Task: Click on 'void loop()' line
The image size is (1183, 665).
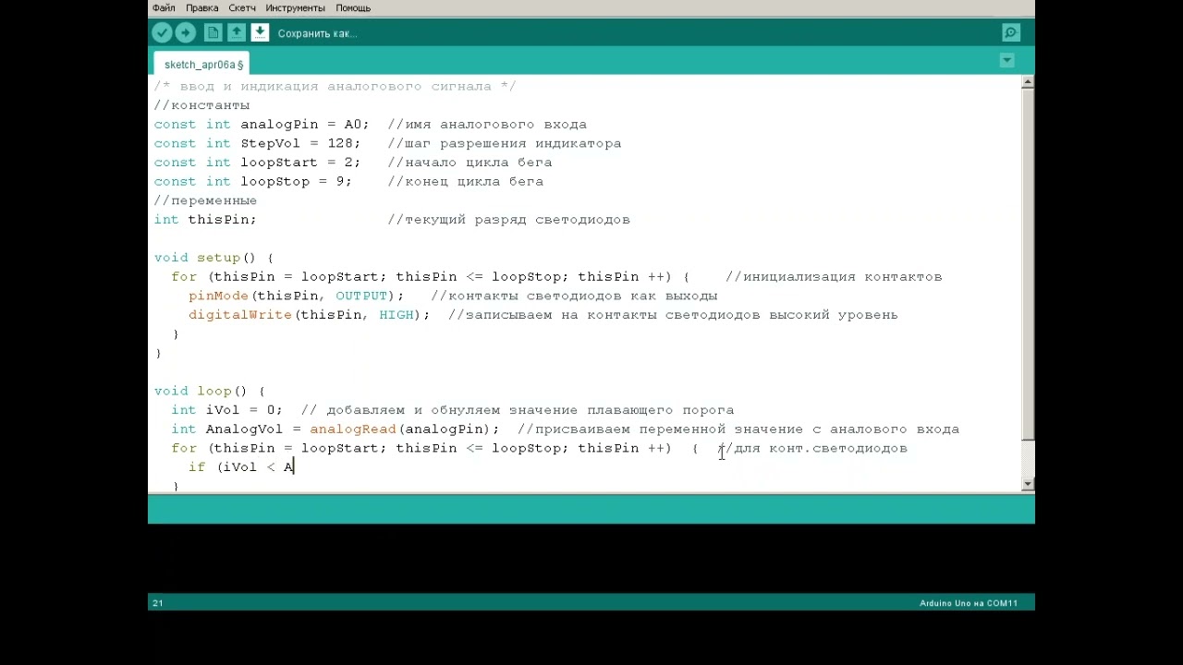Action: pos(210,391)
